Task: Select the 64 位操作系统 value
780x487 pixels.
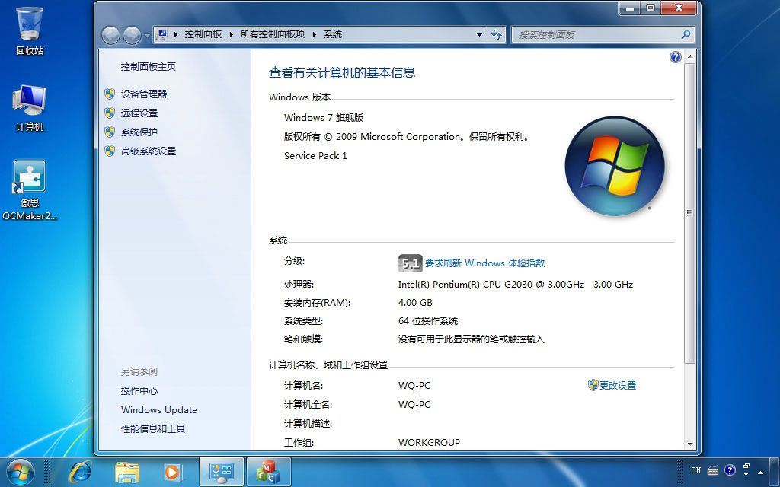Action: tap(428, 321)
